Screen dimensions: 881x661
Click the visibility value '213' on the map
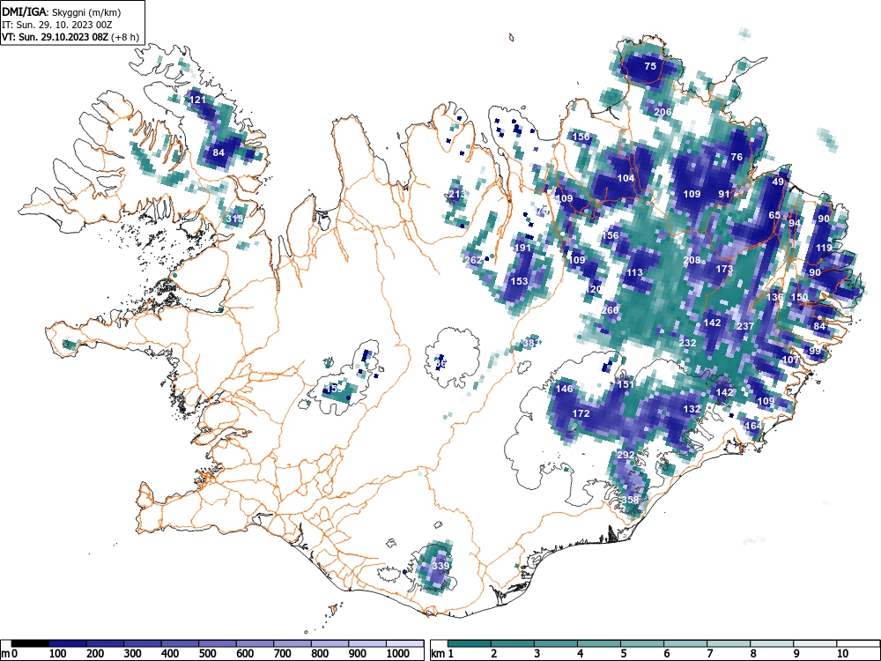pos(456,195)
